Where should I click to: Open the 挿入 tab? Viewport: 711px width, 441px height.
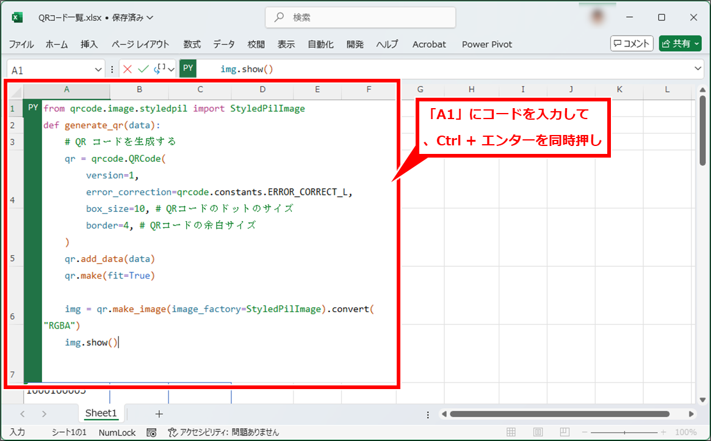coord(89,44)
